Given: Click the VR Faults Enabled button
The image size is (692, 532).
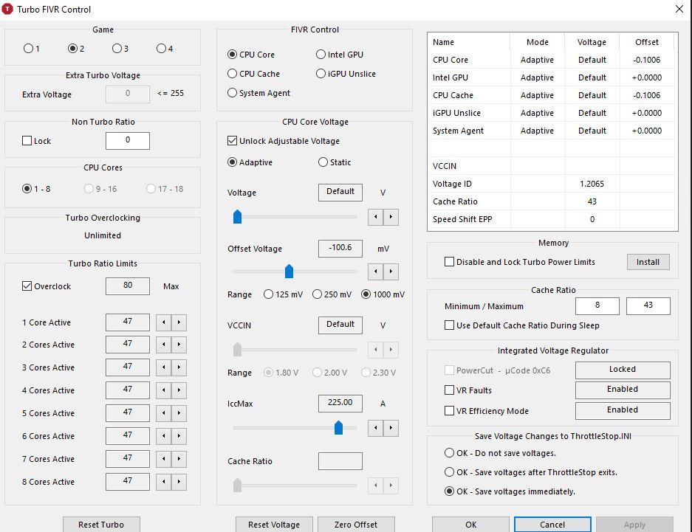Looking at the screenshot, I should click(x=623, y=390).
